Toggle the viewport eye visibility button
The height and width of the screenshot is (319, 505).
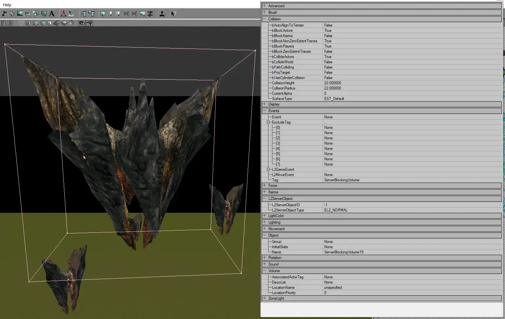coord(82,23)
